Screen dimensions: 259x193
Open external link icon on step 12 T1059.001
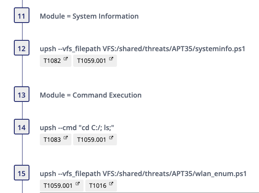click(111, 59)
